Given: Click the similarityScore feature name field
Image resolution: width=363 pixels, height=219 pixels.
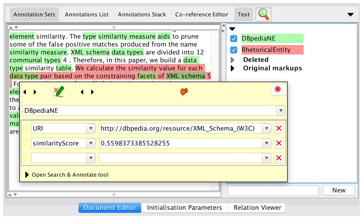Looking at the screenshot, I should pos(59,143).
